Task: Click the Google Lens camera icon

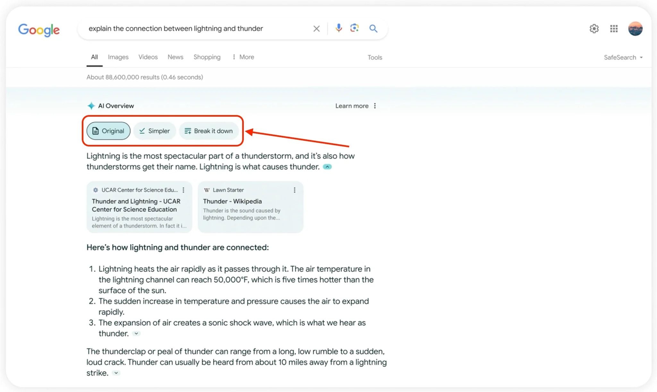Action: [x=354, y=28]
